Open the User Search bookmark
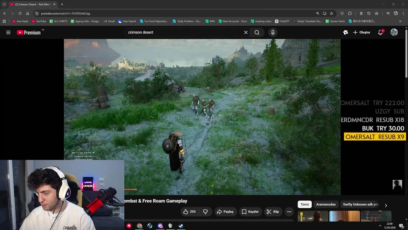 127,21
